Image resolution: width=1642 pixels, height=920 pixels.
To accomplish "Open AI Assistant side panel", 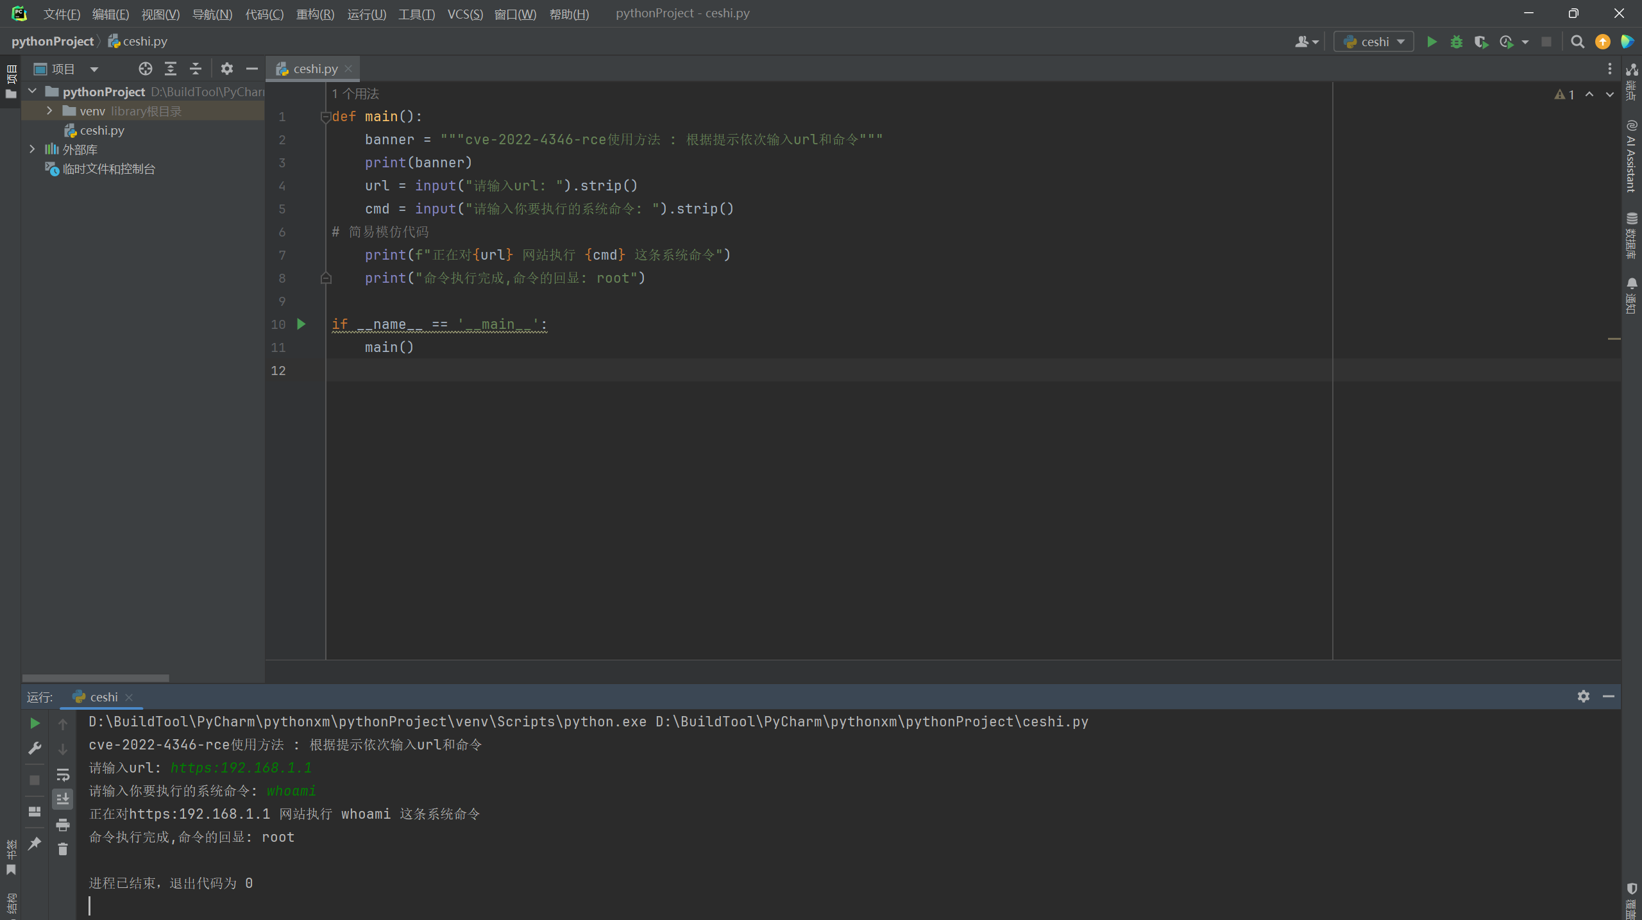I will pyautogui.click(x=1632, y=156).
